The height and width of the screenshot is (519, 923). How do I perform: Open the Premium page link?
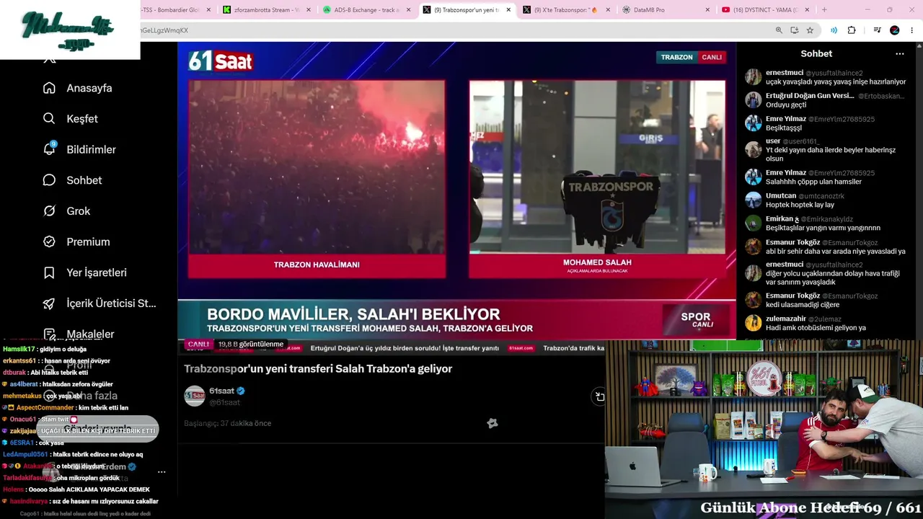pyautogui.click(x=88, y=242)
